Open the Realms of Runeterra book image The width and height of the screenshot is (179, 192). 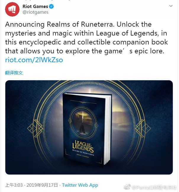(89, 127)
